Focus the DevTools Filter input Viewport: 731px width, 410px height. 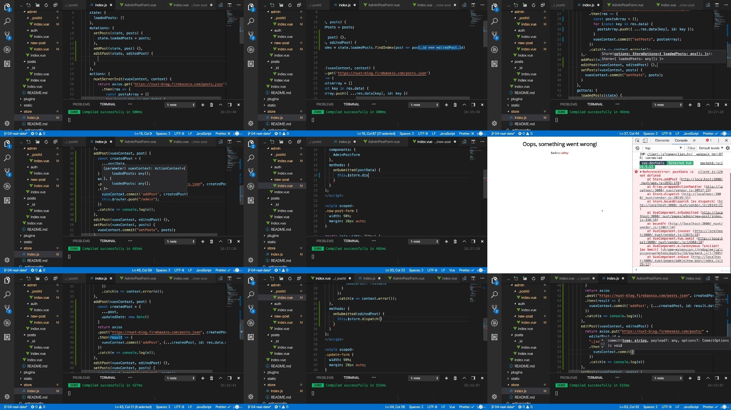[692, 148]
